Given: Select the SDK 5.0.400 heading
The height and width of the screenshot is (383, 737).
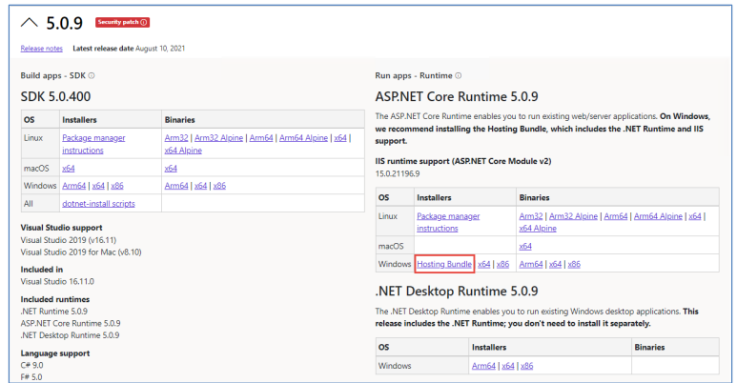Looking at the screenshot, I should point(55,97).
